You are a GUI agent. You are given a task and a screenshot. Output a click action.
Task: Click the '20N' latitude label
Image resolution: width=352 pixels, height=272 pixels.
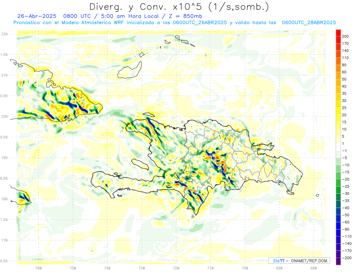coord(4,116)
